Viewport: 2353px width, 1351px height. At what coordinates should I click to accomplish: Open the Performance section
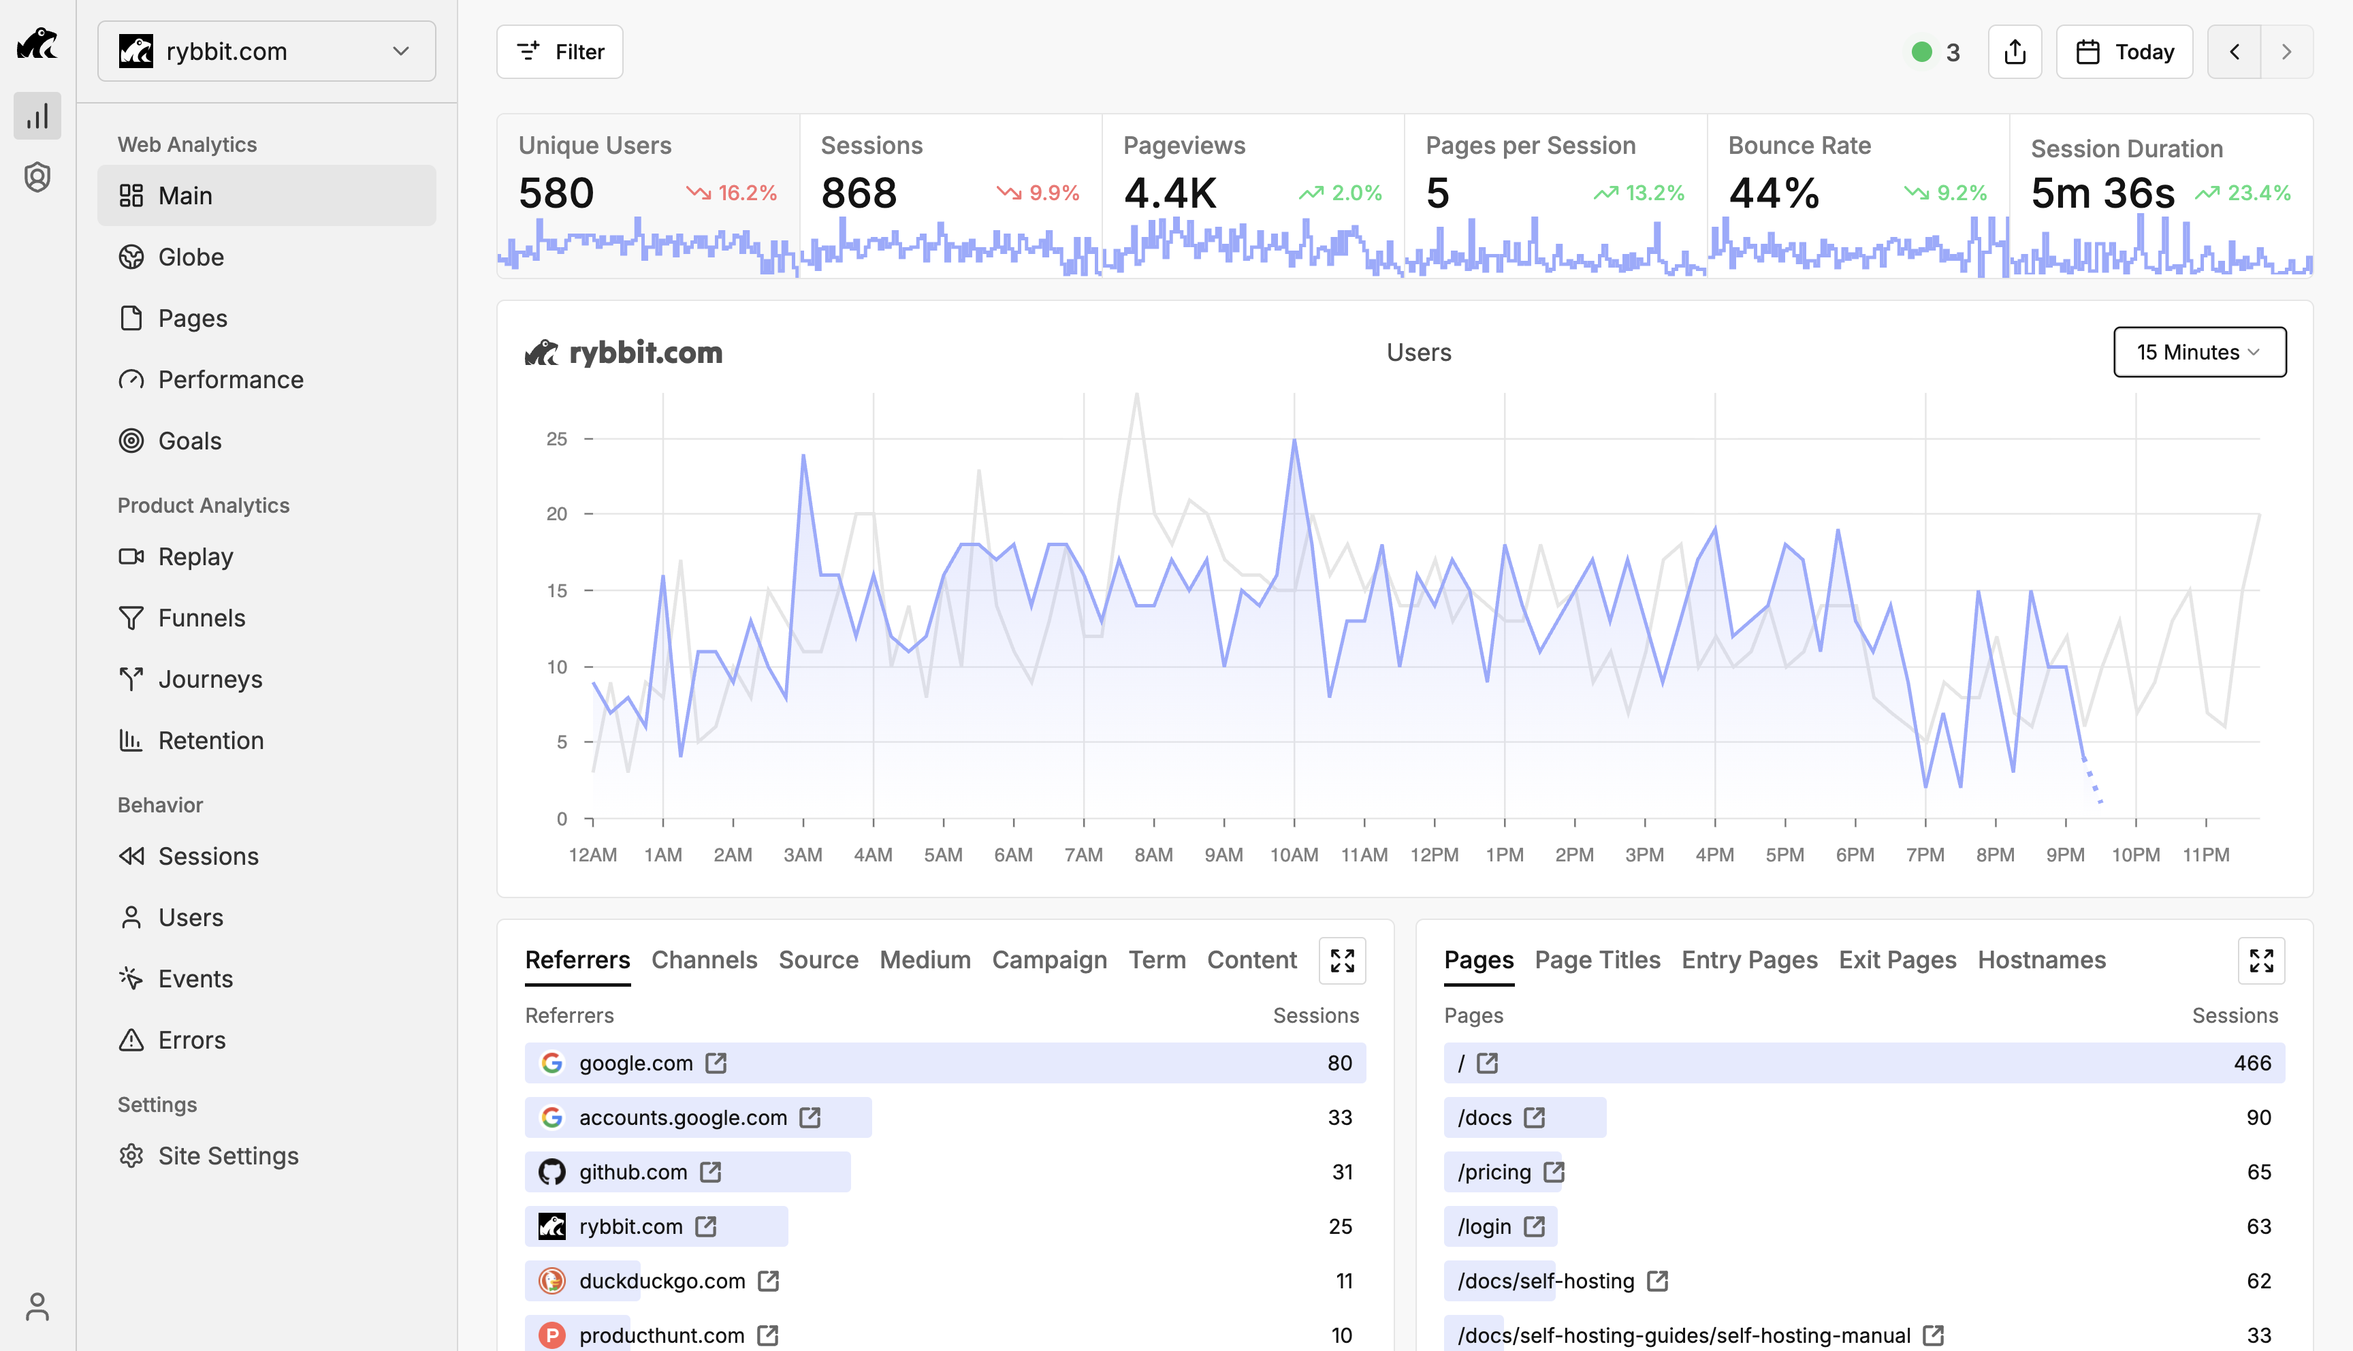pos(230,379)
